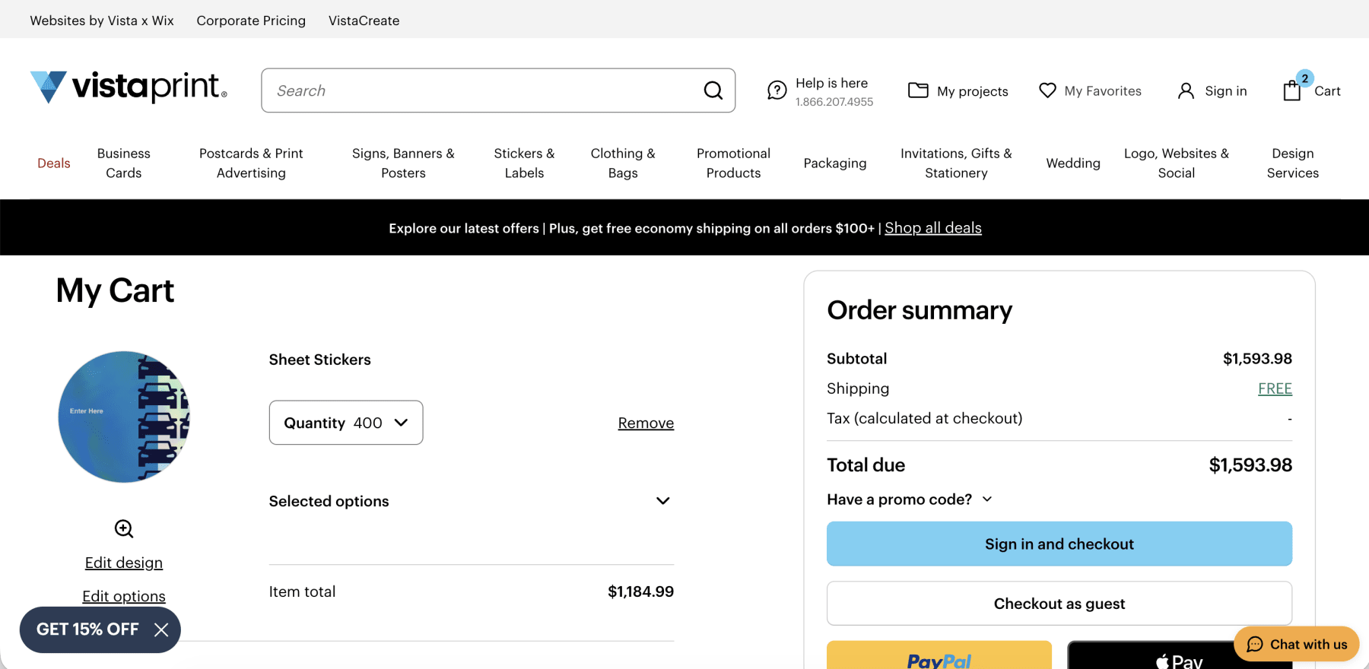Open the Deals menu
1369x669 pixels.
53,163
